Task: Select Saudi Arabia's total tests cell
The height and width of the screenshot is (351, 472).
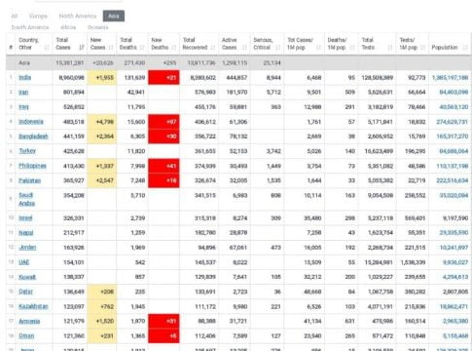Action: (x=377, y=199)
